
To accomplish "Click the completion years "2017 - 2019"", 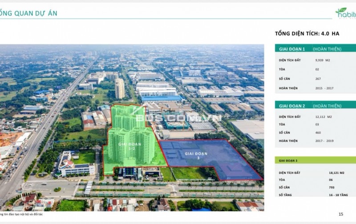I will pos(324,141).
